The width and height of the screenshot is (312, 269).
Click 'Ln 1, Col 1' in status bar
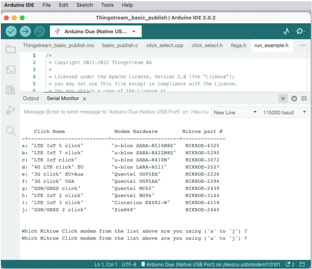click(x=105, y=264)
